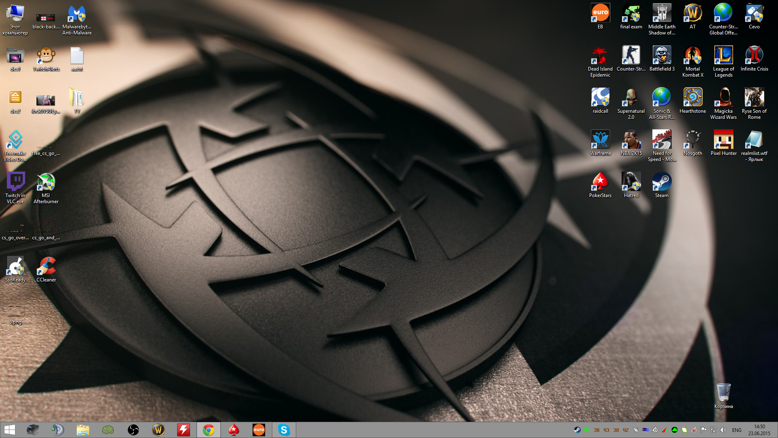Viewport: 778px width, 438px height.
Task: Open the Korzina recycle bin
Action: point(723,393)
